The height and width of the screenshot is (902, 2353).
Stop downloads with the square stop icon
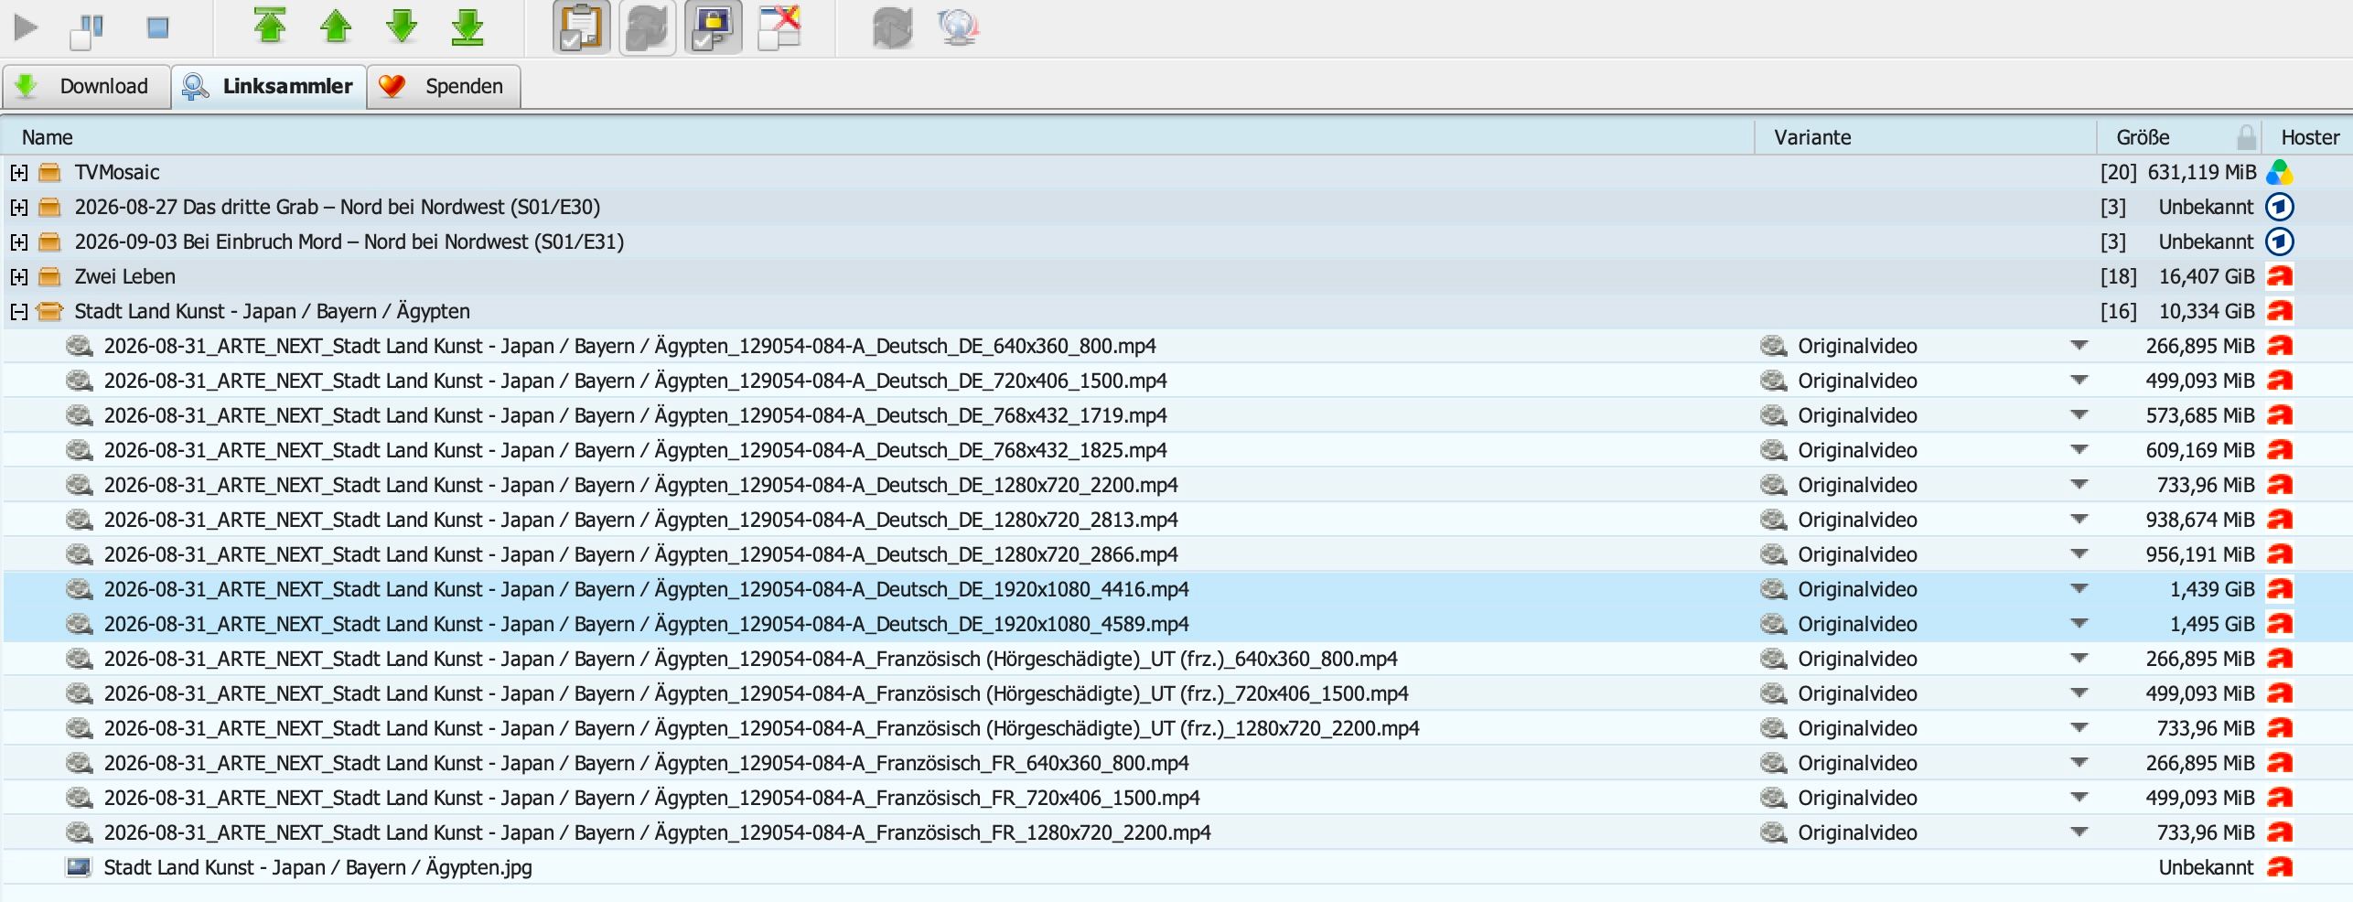157,28
